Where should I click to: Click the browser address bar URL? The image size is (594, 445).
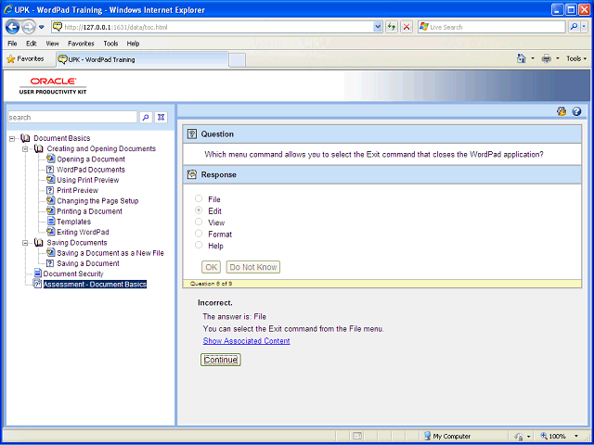(x=217, y=27)
